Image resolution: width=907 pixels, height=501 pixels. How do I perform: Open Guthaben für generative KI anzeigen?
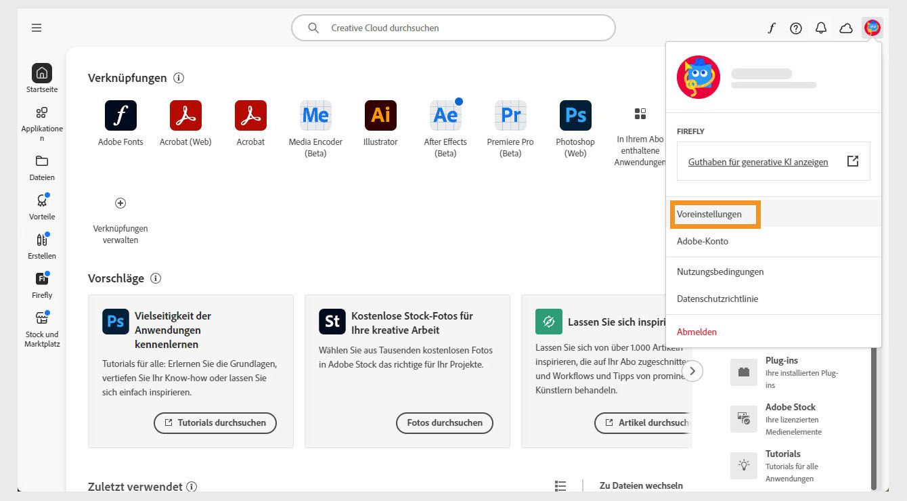tap(774, 161)
